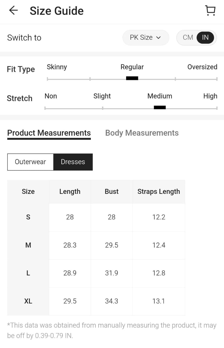Switch to Body Measurements tab
224x348 pixels.
pyautogui.click(x=142, y=133)
